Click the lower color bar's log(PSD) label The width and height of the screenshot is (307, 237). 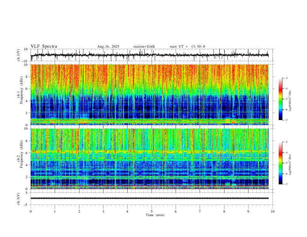pos(290,165)
